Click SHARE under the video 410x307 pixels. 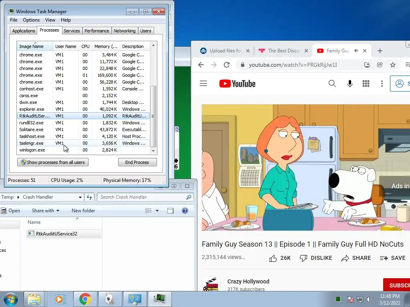click(x=356, y=258)
